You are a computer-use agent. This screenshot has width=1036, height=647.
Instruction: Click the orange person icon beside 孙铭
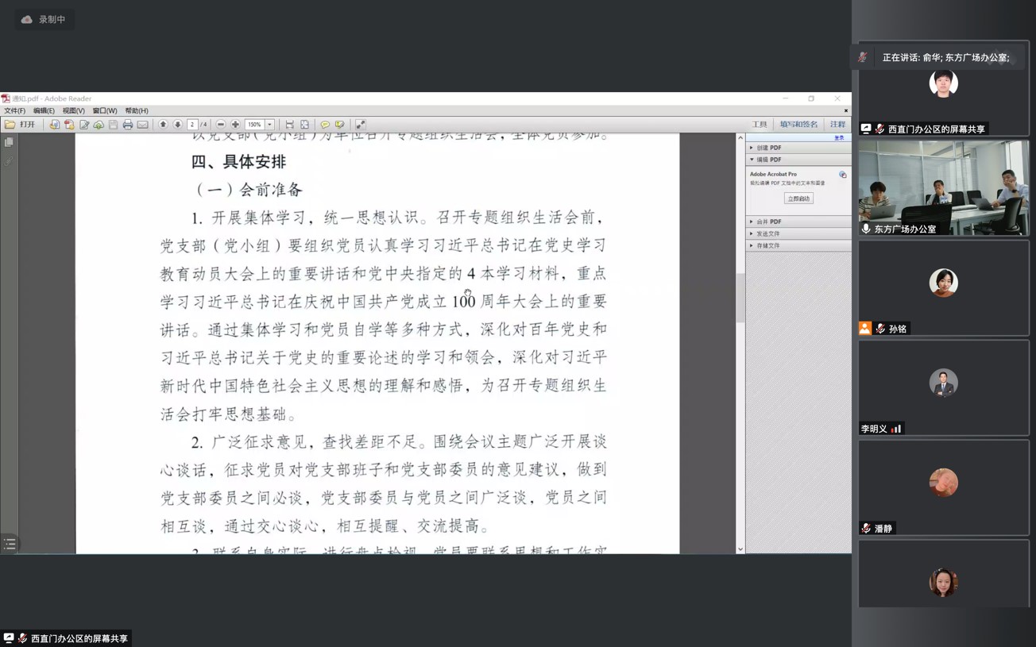coord(865,328)
